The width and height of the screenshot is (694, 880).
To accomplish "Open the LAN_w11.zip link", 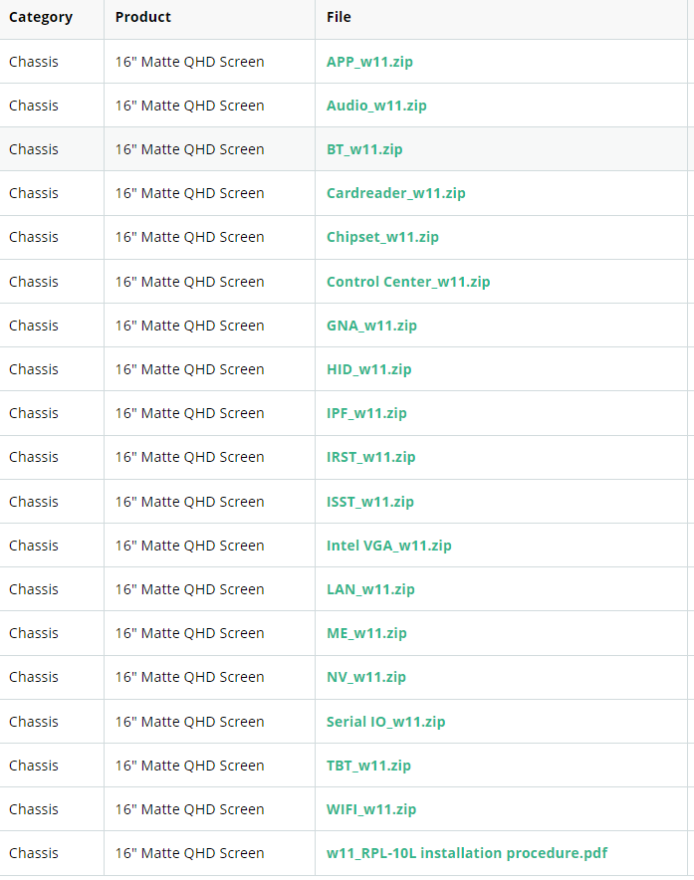I will 370,589.
